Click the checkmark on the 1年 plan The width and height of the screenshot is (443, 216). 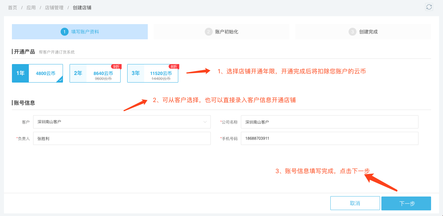(x=60, y=80)
